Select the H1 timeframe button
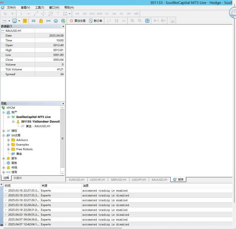The image size is (236, 229). (x=107, y=13)
